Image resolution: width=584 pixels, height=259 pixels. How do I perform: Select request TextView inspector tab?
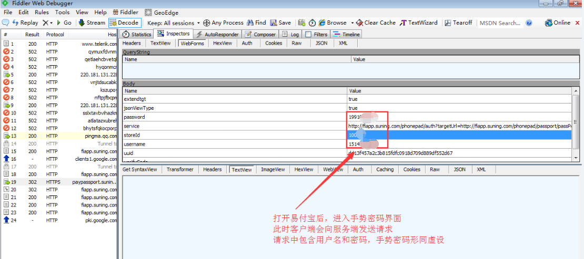click(x=160, y=43)
